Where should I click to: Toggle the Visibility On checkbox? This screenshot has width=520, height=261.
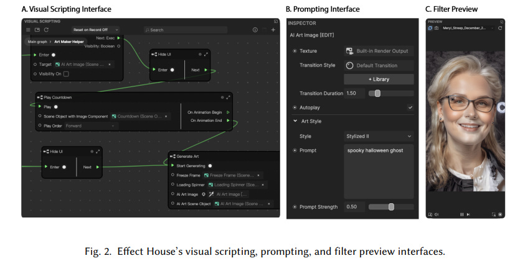coord(66,74)
